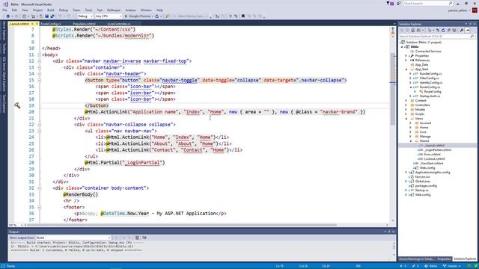Image resolution: width=479 pixels, height=269 pixels.
Task: Select packages.config in Solution Explorer
Action: (426, 186)
